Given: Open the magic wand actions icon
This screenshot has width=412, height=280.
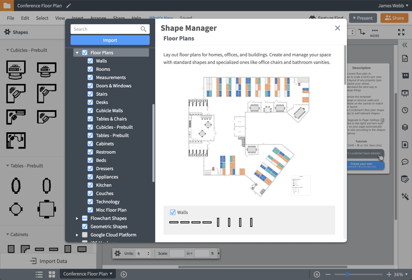Looking at the screenshot, I should tap(405, 196).
